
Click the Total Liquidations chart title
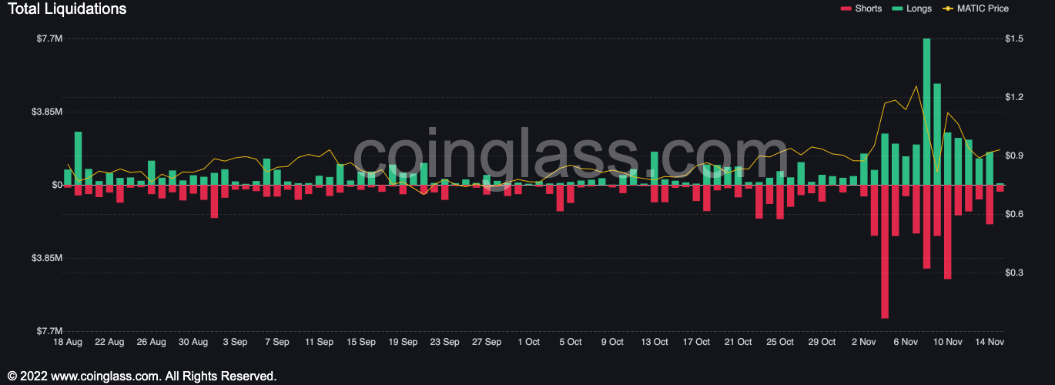(x=67, y=9)
